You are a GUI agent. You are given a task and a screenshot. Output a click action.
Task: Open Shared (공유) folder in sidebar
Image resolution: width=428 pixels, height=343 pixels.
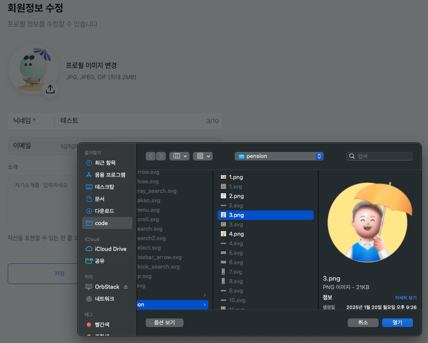coord(107,261)
